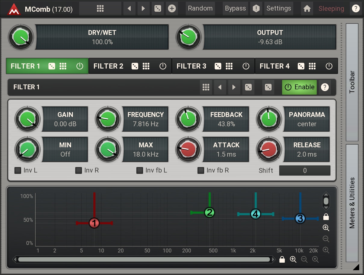364x275 pixels.
Task: Open the main presets grid
Action: 100,8
